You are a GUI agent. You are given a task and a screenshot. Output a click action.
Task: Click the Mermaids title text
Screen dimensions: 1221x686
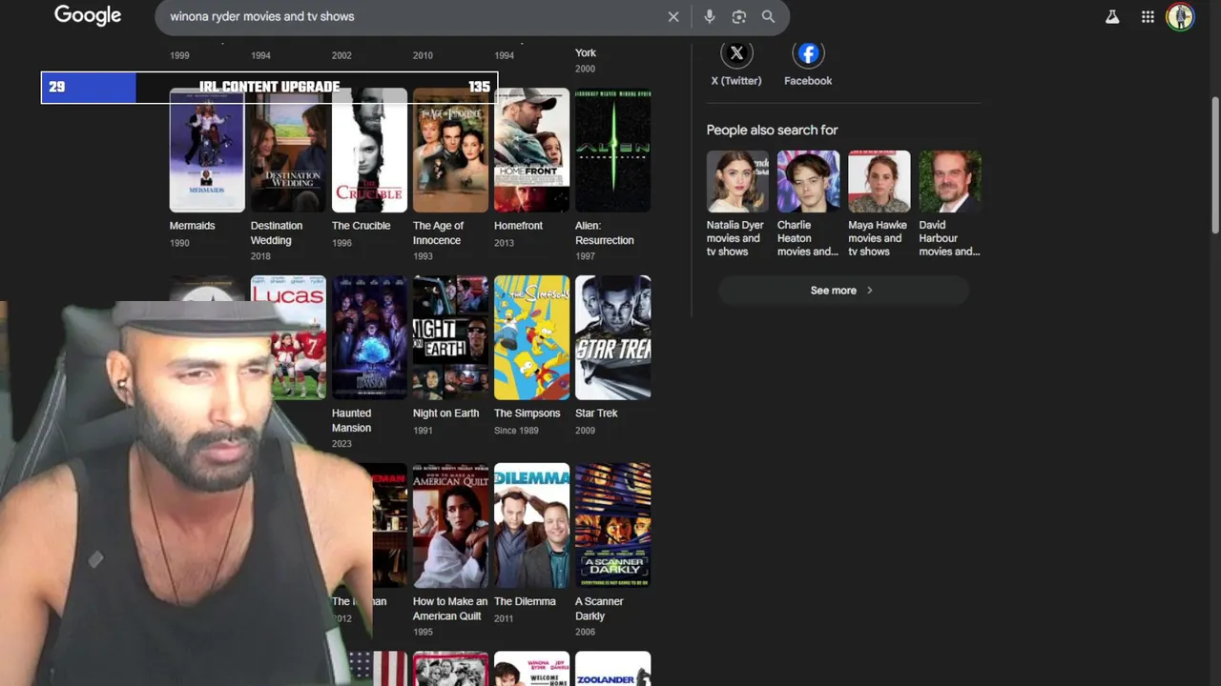pyautogui.click(x=192, y=226)
